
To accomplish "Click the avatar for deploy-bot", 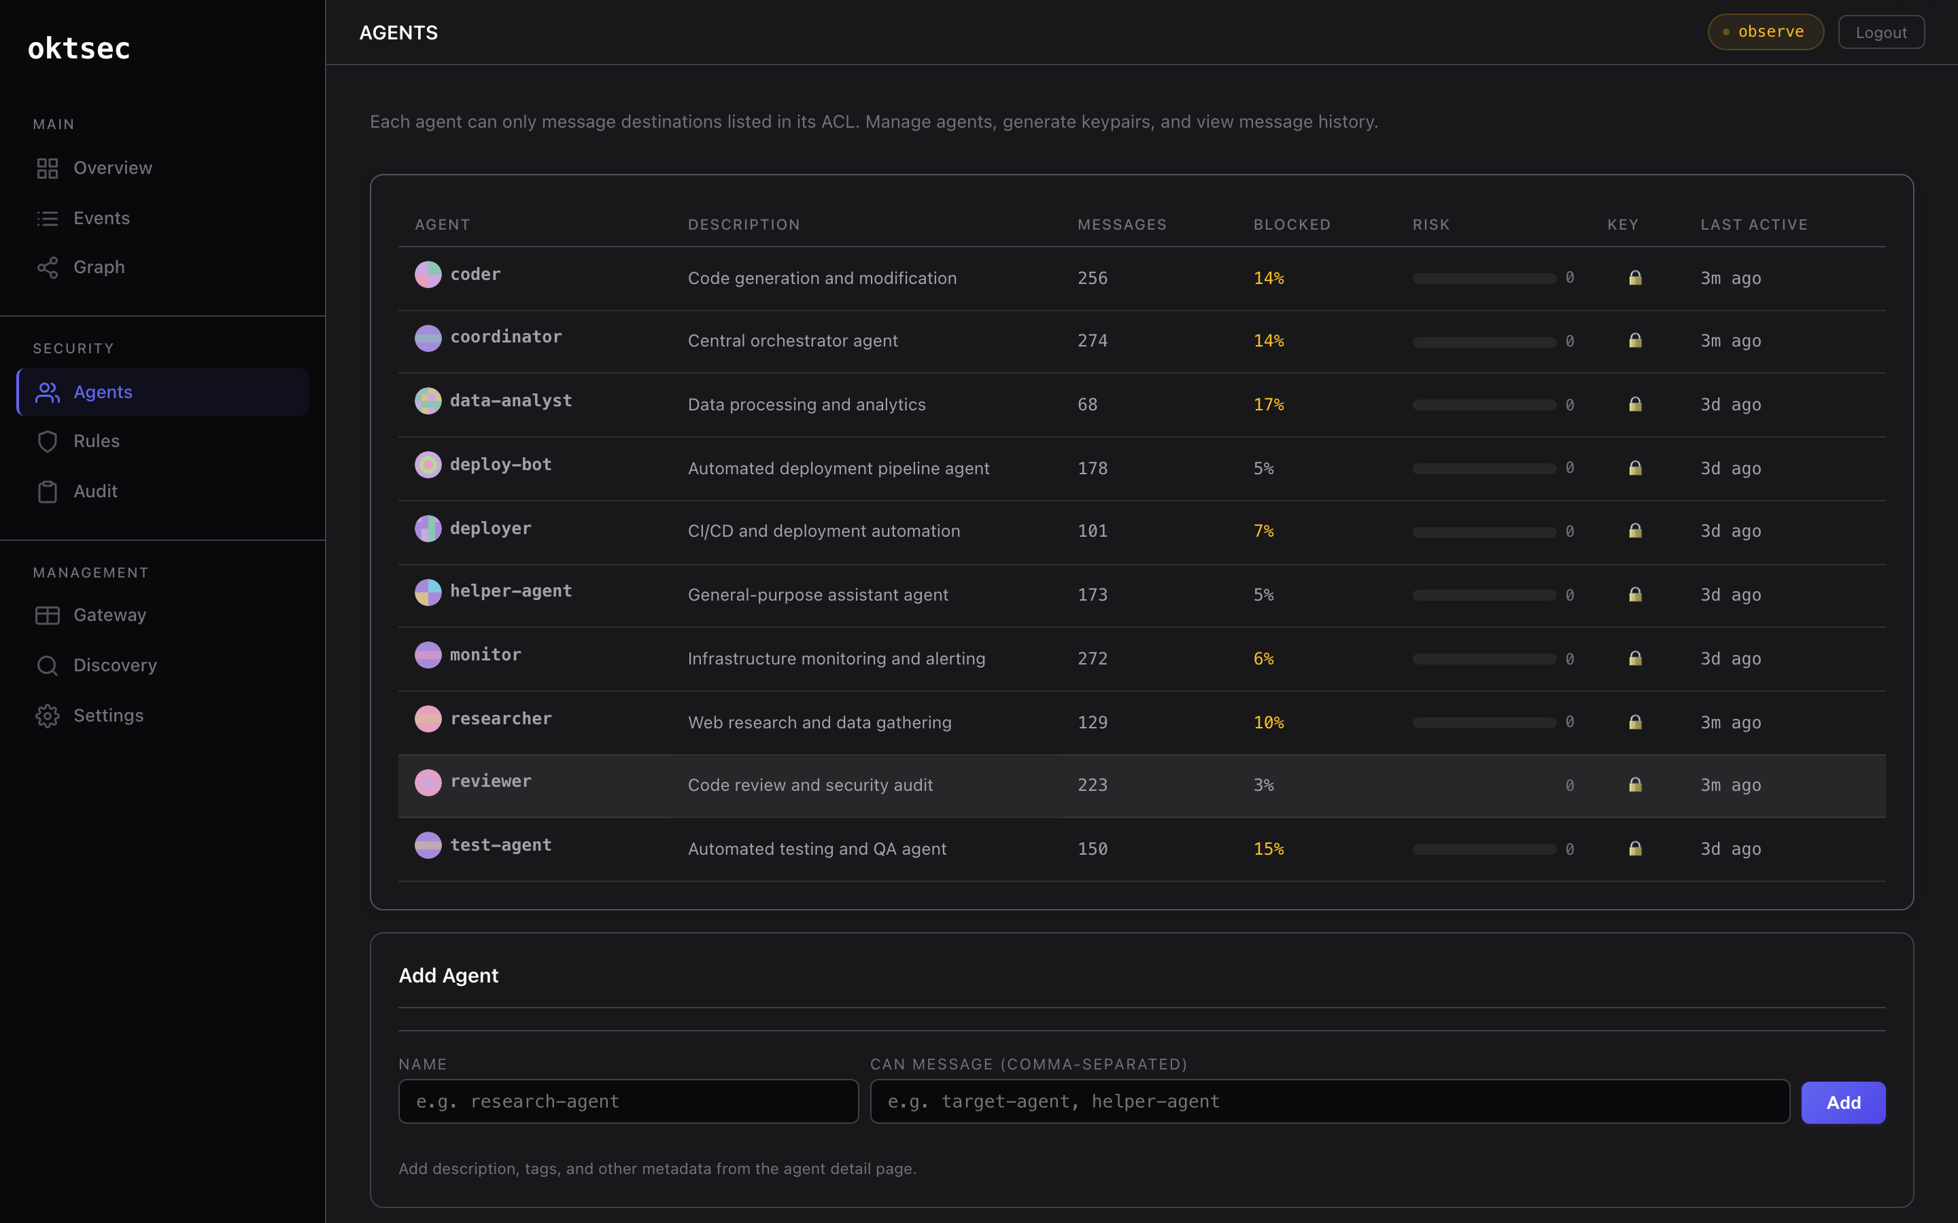I will tap(428, 464).
